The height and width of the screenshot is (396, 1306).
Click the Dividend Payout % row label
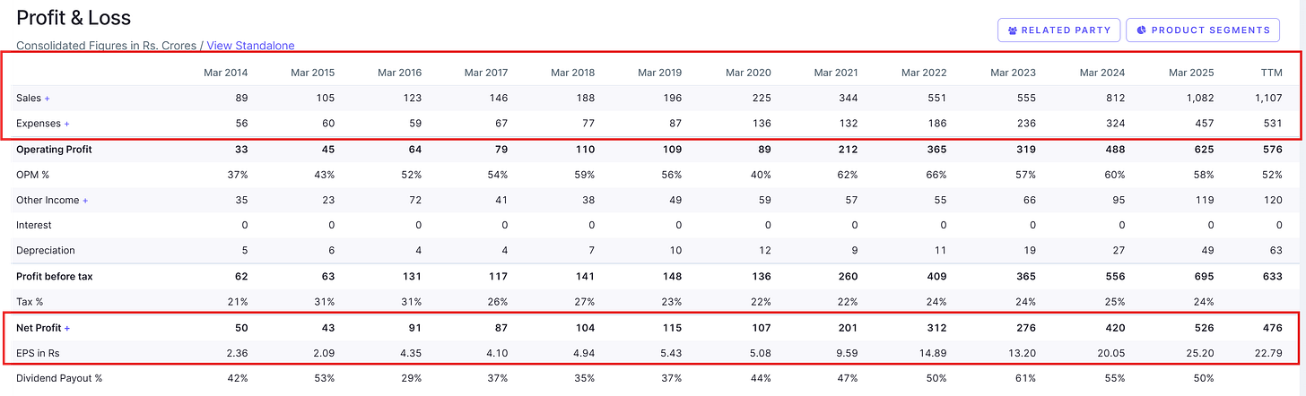[59, 378]
